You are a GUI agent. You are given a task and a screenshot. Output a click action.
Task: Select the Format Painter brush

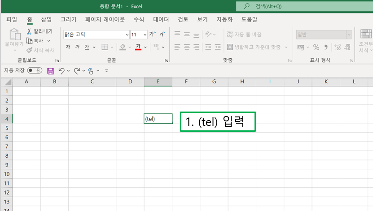click(29, 50)
